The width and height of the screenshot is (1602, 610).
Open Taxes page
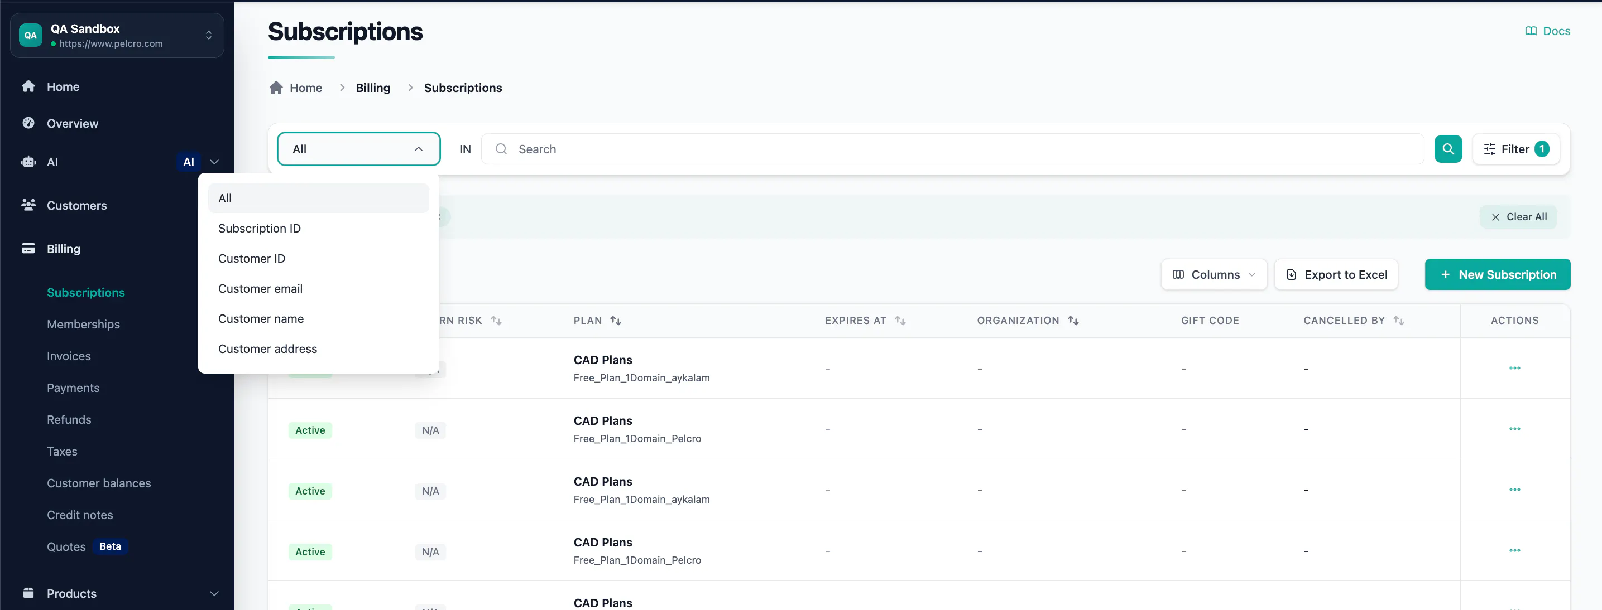[x=62, y=451]
